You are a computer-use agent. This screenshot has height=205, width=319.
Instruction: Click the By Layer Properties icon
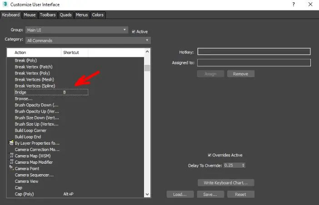tap(11, 143)
